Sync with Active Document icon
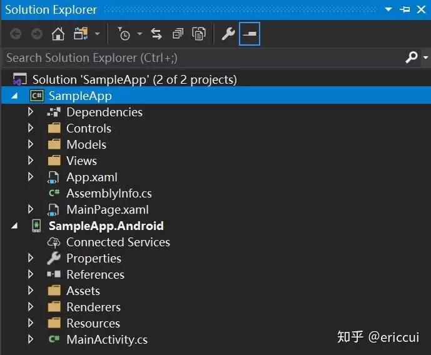431x355 pixels. click(156, 34)
